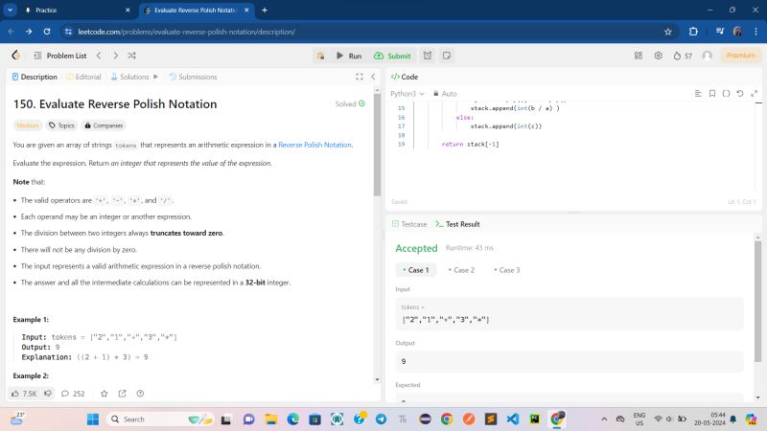Open the notes icon beside the timer
Viewport: 767px width, 431px height.
coord(446,56)
